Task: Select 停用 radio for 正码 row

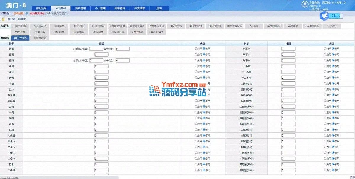Action: coord(204,55)
